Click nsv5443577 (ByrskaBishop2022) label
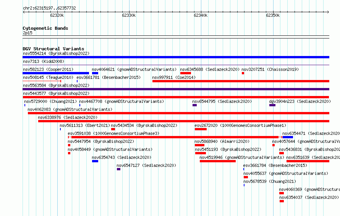340x216 pixels. (x=56, y=93)
